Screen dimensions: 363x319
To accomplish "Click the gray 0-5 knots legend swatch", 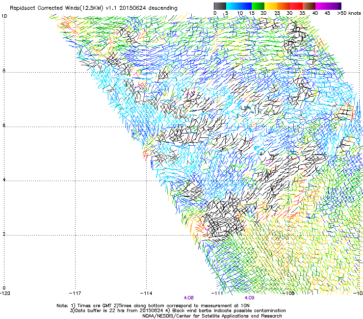I will pos(220,6).
